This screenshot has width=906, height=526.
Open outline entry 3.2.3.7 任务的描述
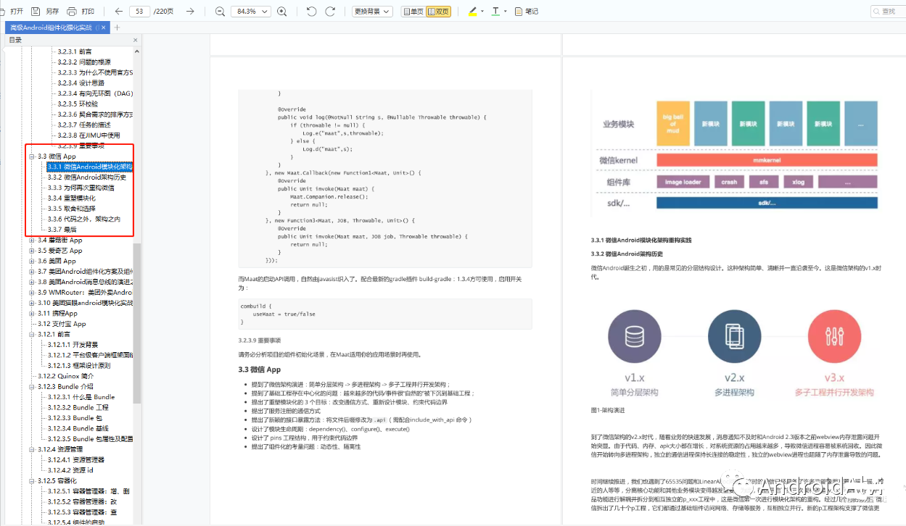point(84,125)
